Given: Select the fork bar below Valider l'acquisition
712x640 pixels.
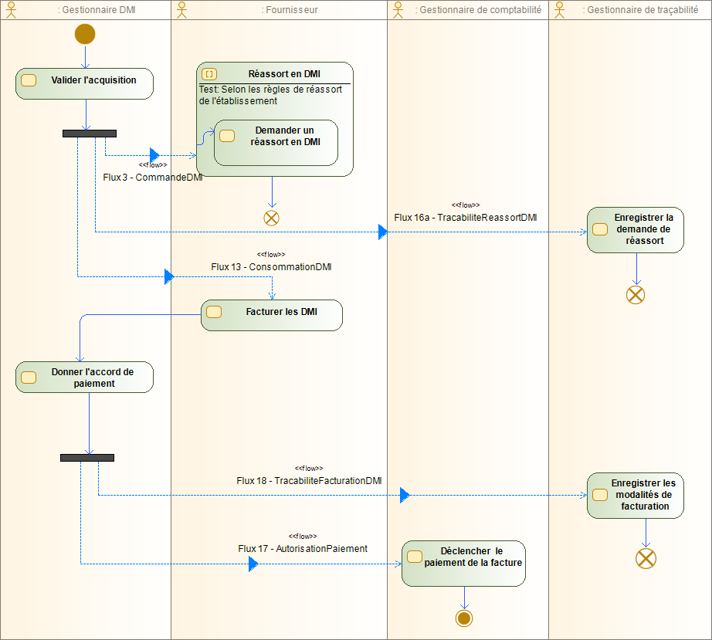Looking at the screenshot, I should tap(89, 133).
